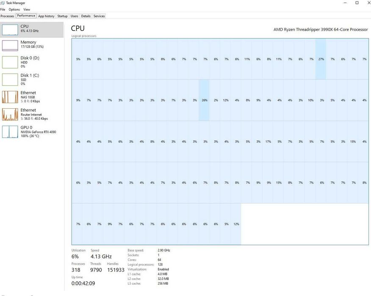Click the Handles count 151933

tap(116, 270)
